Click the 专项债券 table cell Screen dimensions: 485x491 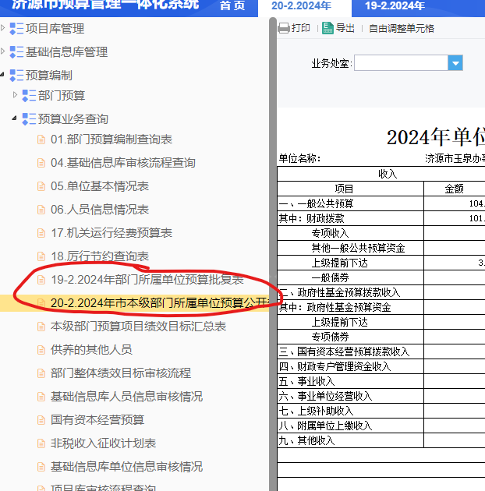[x=351, y=337]
